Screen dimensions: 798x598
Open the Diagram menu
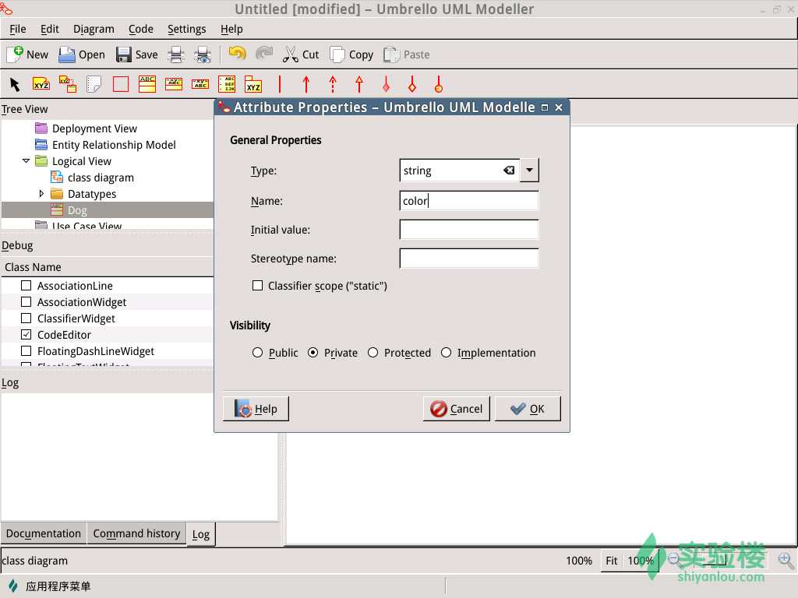tap(94, 29)
